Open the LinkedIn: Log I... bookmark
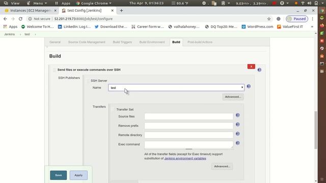The width and height of the screenshot is (326, 183). (x=74, y=26)
